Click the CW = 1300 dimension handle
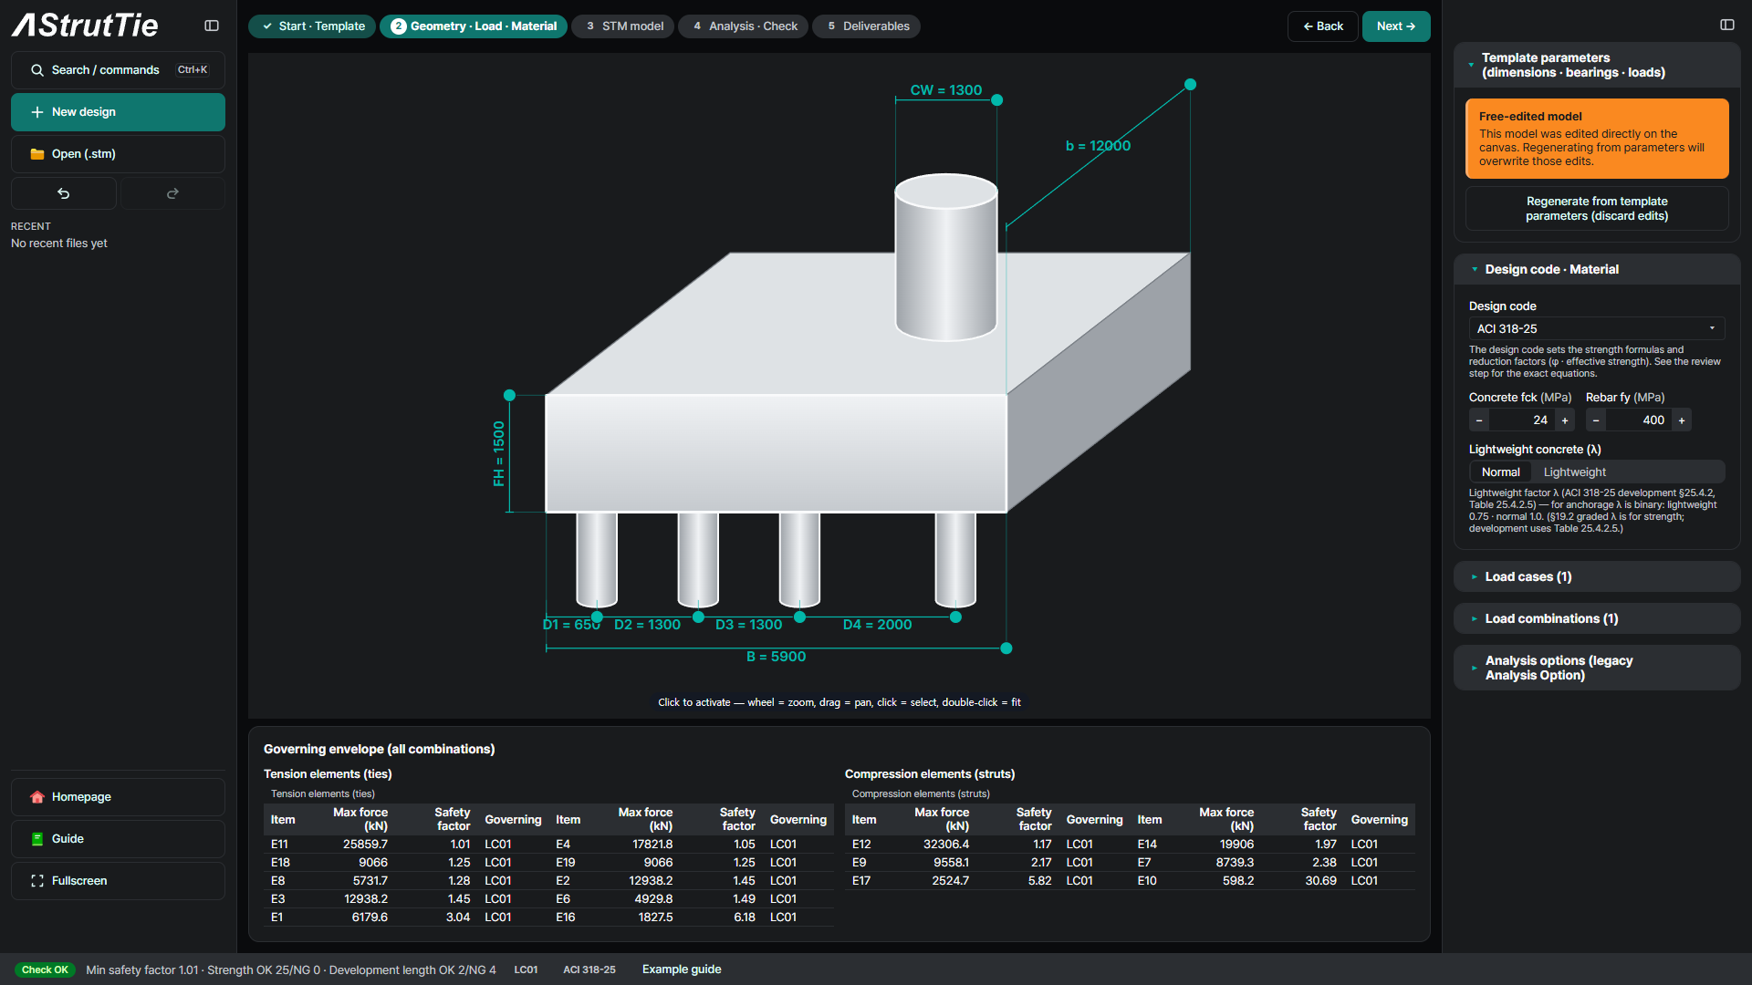This screenshot has height=985, width=1752. [997, 100]
